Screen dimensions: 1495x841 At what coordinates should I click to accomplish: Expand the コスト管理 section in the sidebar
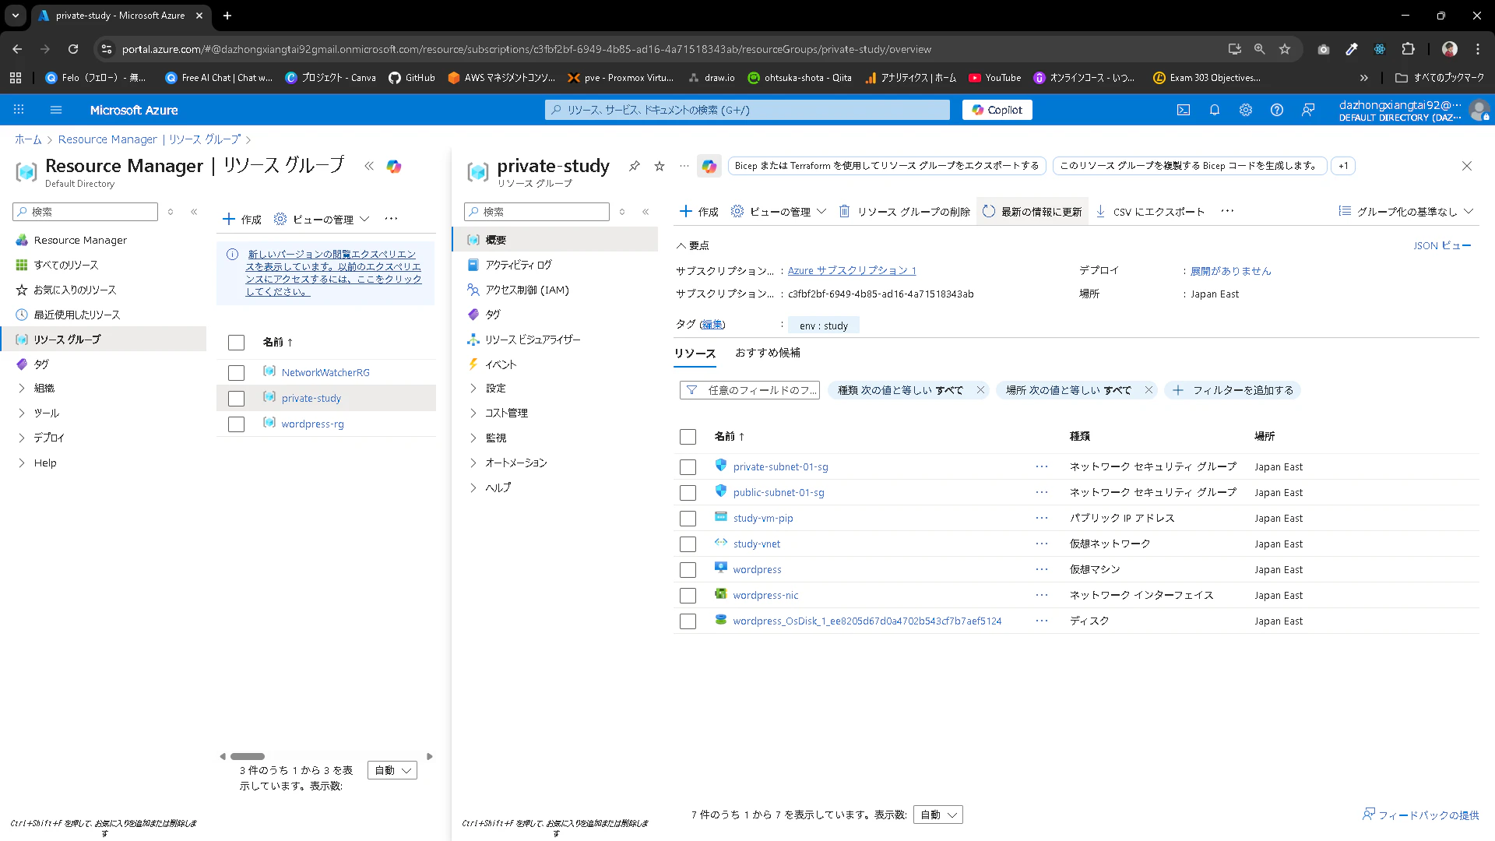pos(506,413)
